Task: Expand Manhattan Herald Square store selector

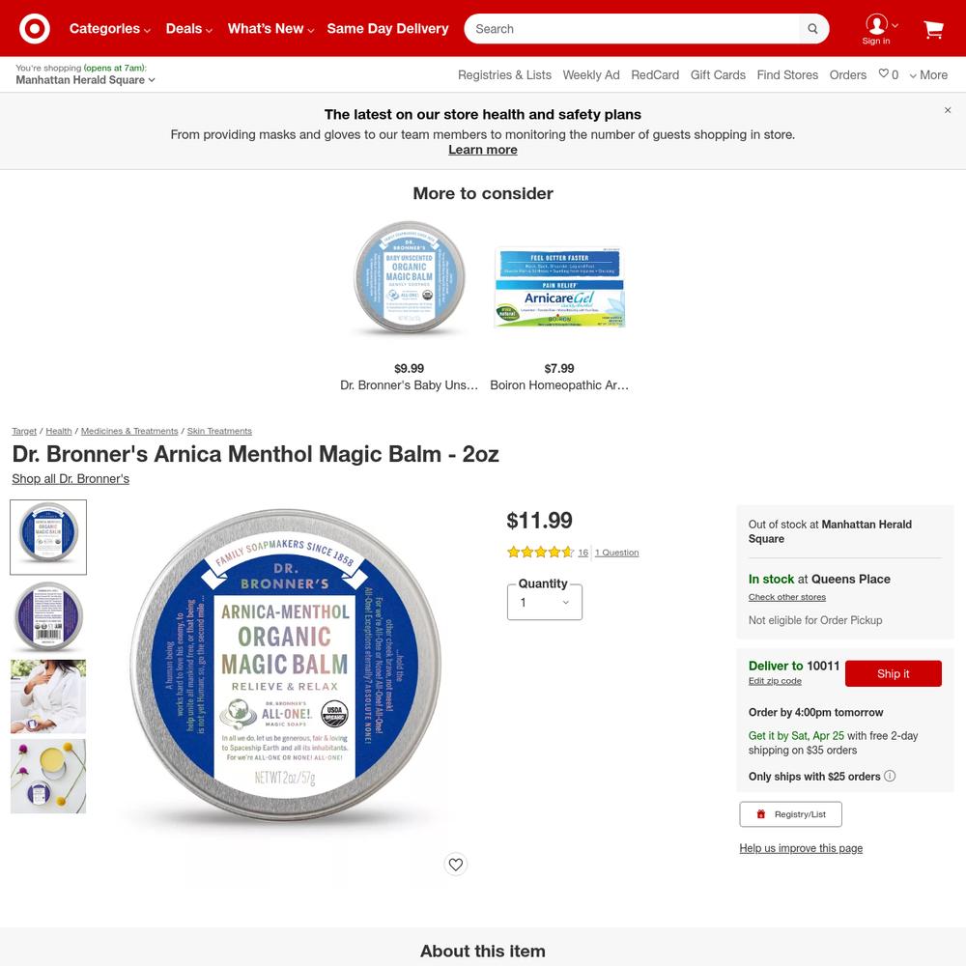Action: coord(85,80)
